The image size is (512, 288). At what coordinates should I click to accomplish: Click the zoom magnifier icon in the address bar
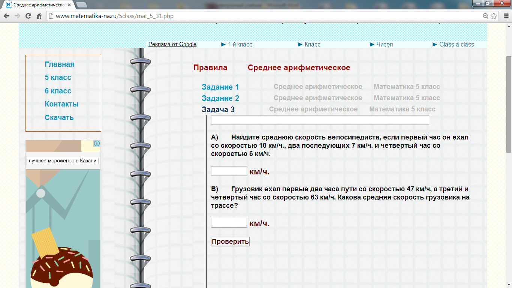486,16
